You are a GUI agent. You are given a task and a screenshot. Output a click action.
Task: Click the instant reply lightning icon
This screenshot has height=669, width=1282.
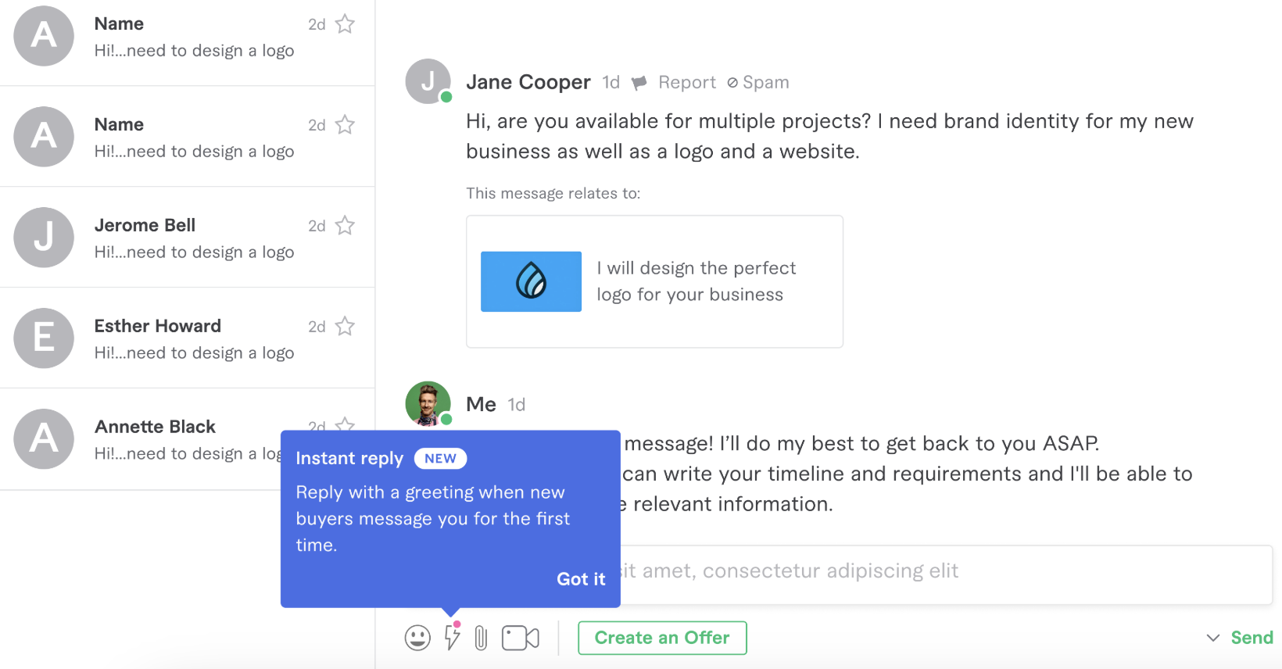point(452,636)
